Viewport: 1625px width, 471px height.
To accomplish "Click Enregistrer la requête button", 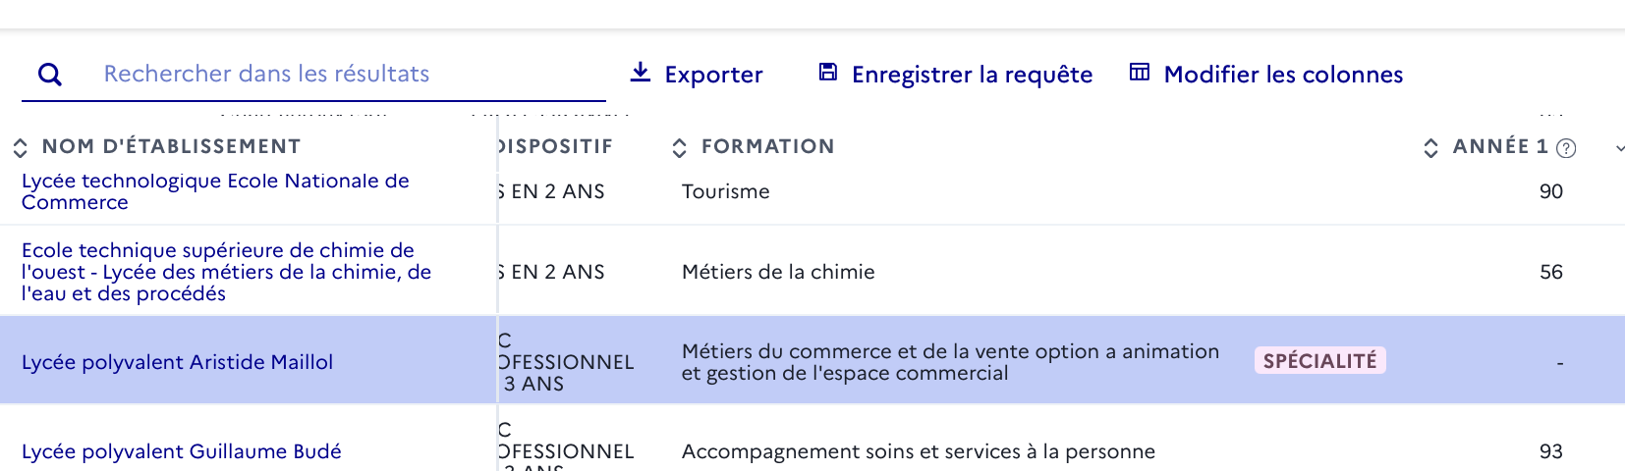I will click(956, 75).
